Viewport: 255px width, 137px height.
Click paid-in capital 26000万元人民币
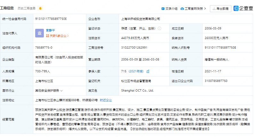tap(216, 38)
